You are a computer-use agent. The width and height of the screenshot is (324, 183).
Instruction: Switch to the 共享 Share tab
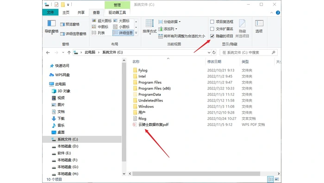[81, 13]
